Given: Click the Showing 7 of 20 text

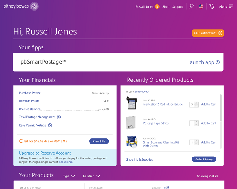Looking at the screenshot, I should click(207, 176).
